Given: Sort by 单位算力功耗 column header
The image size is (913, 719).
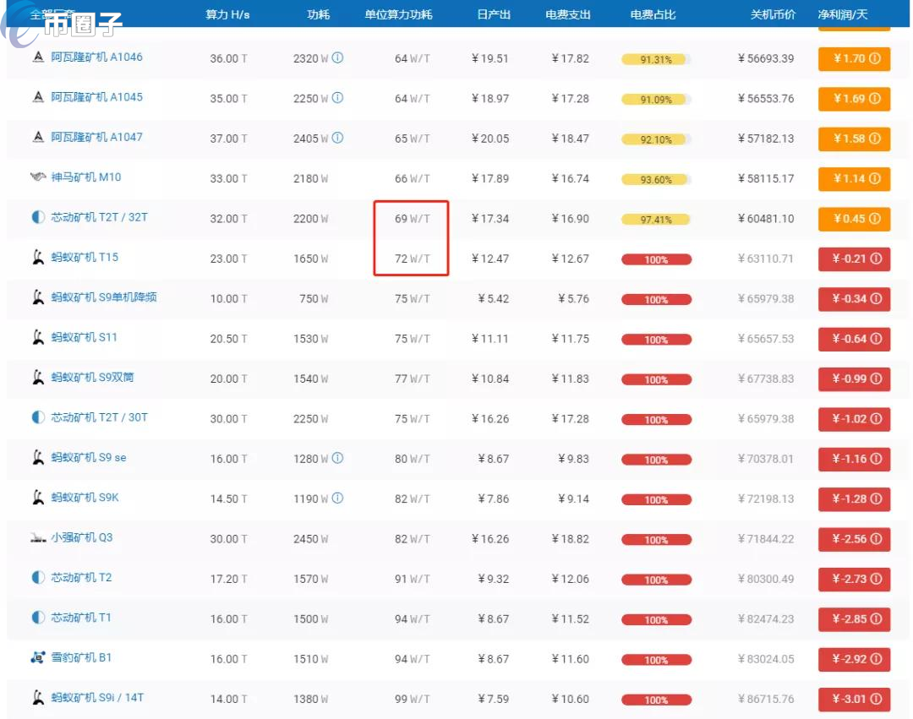Looking at the screenshot, I should coord(398,14).
